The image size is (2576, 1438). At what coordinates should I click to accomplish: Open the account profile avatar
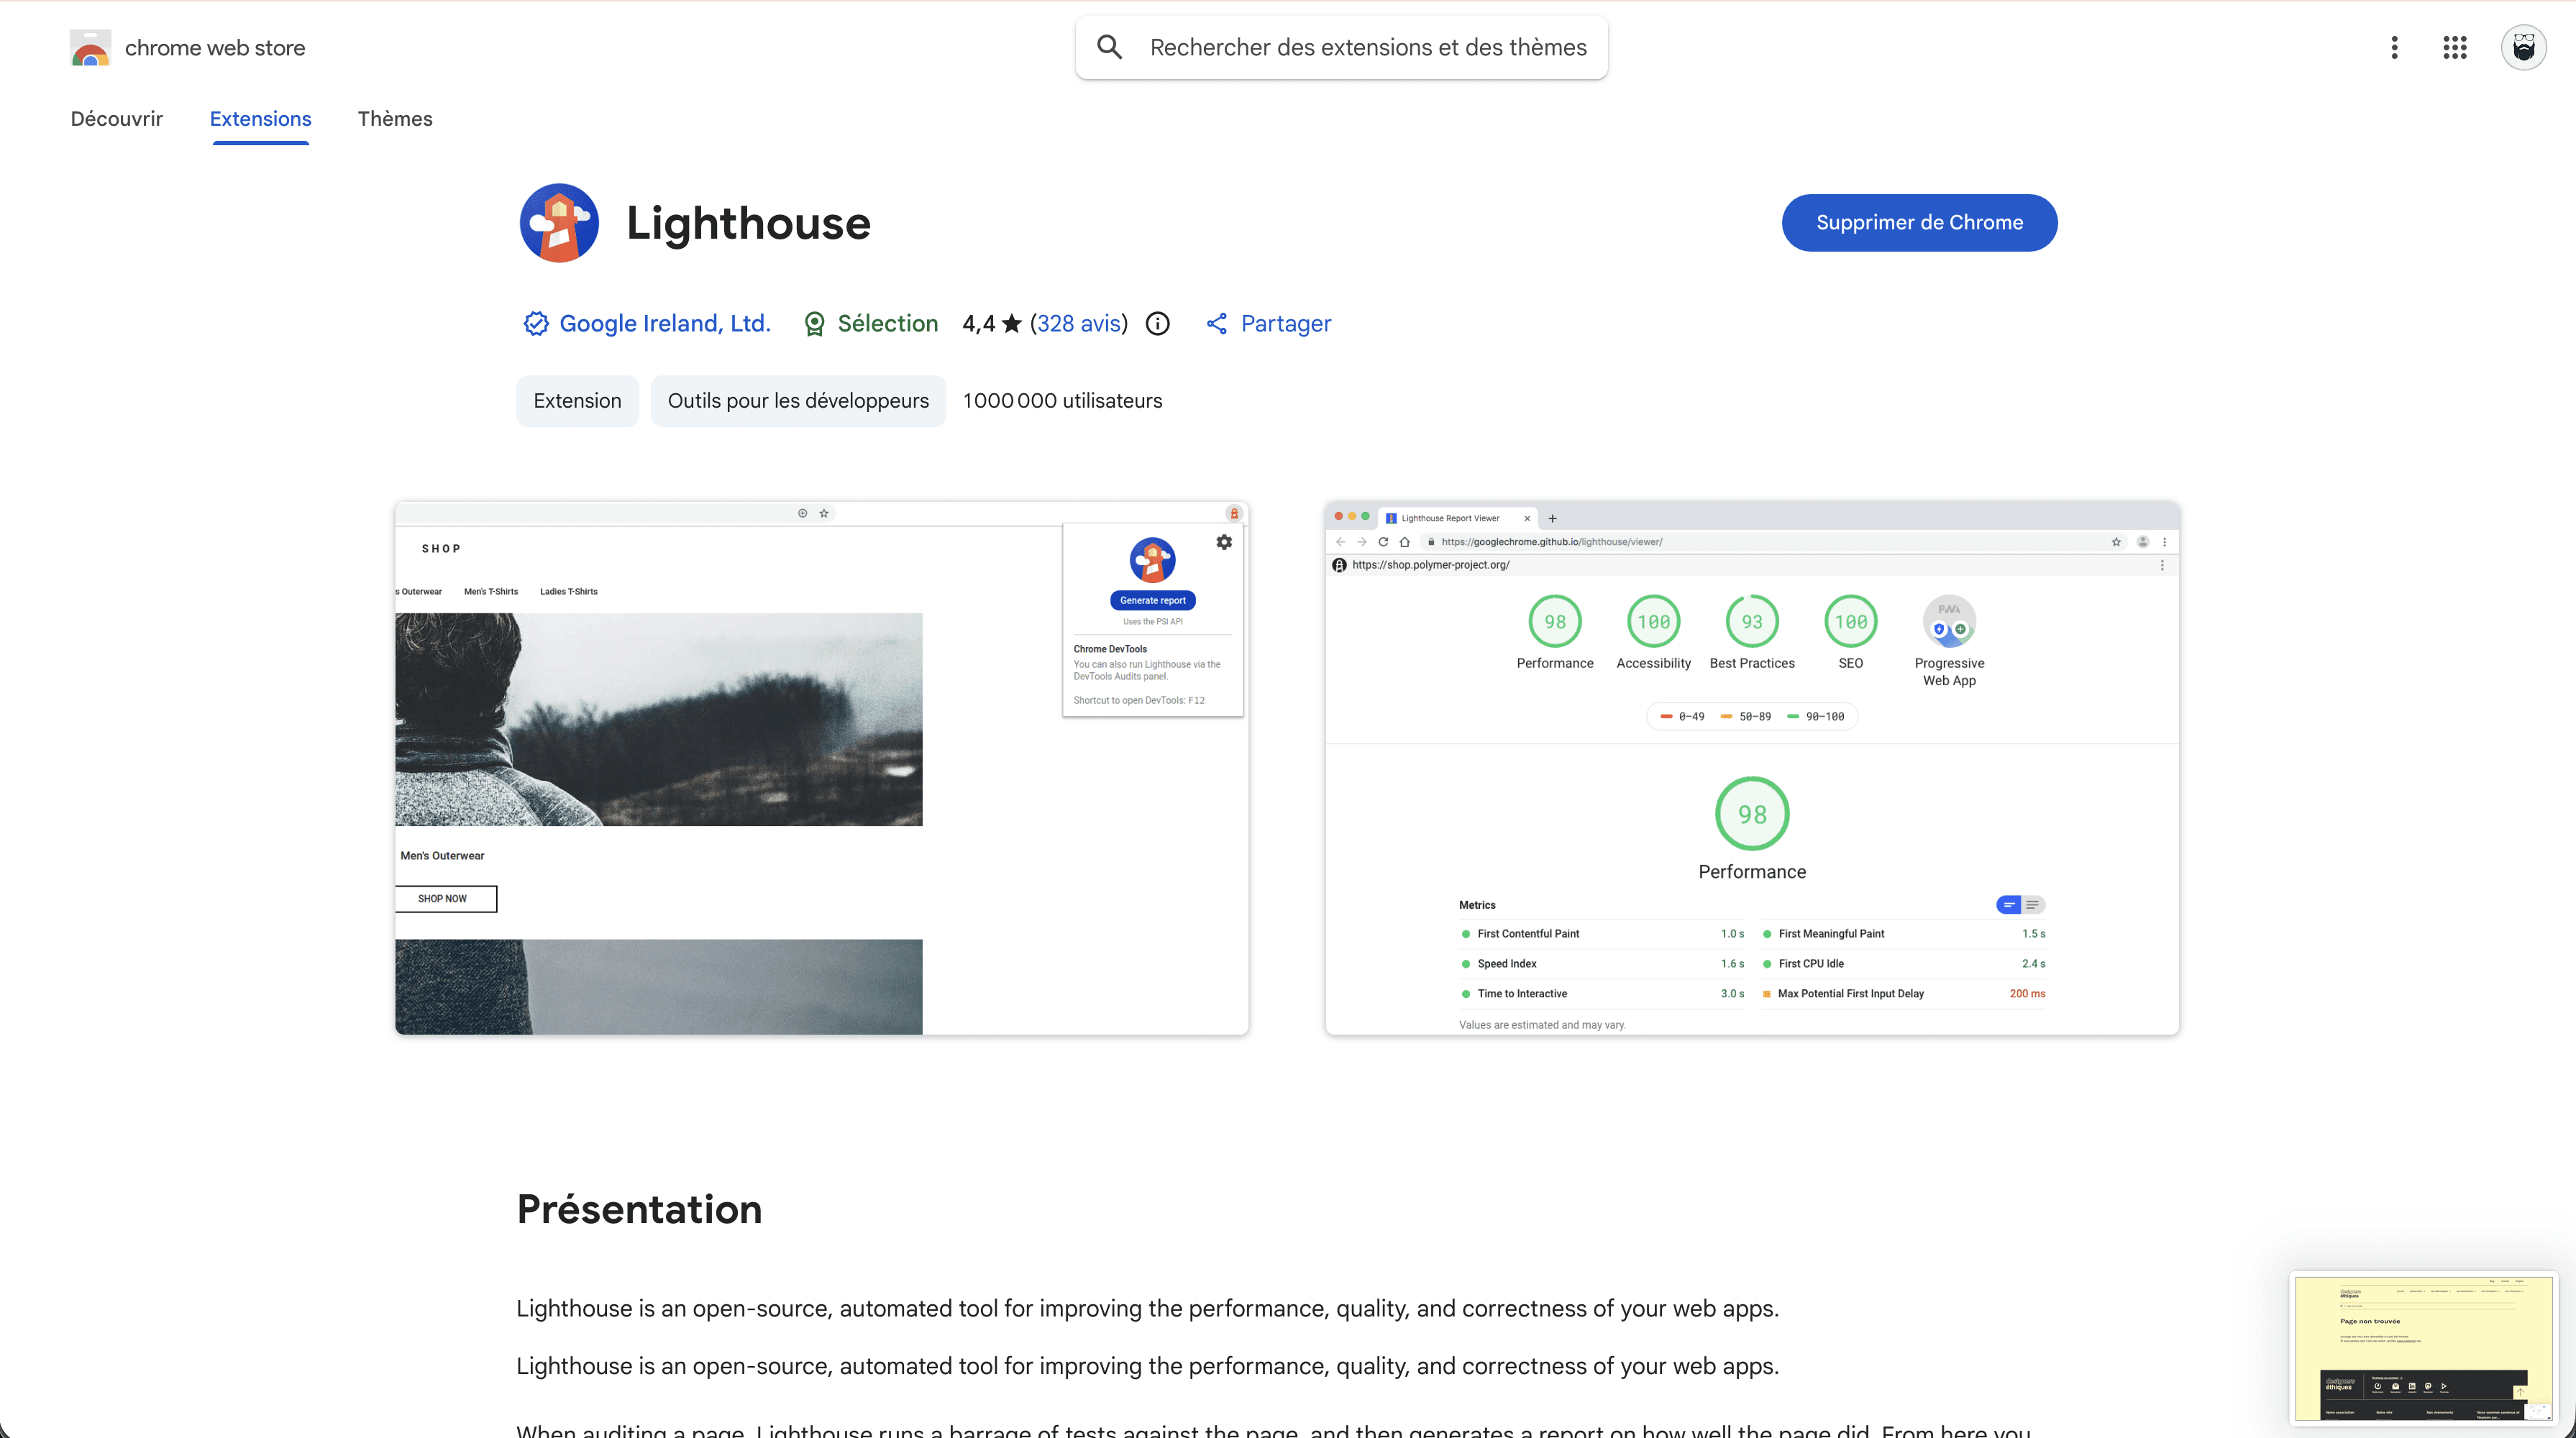2523,47
